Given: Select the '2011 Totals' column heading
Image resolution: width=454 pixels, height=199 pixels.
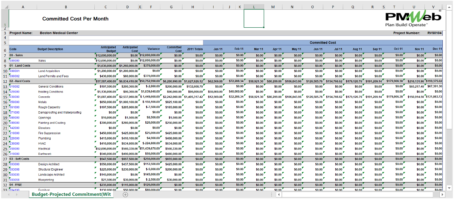Looking at the screenshot, I should 195,49.
